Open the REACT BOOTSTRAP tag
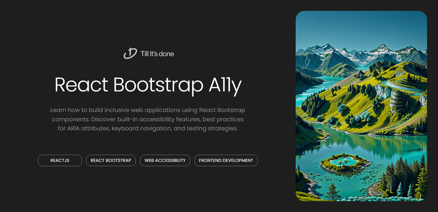Image resolution: width=438 pixels, height=212 pixels. 111,160
